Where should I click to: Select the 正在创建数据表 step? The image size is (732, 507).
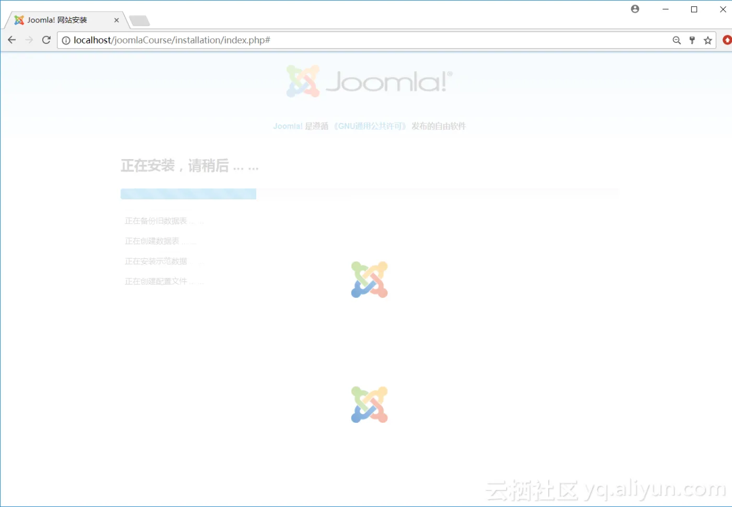pos(160,241)
